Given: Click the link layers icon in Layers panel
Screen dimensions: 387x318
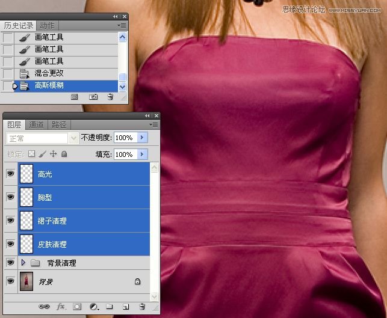Looking at the screenshot, I should [x=44, y=307].
